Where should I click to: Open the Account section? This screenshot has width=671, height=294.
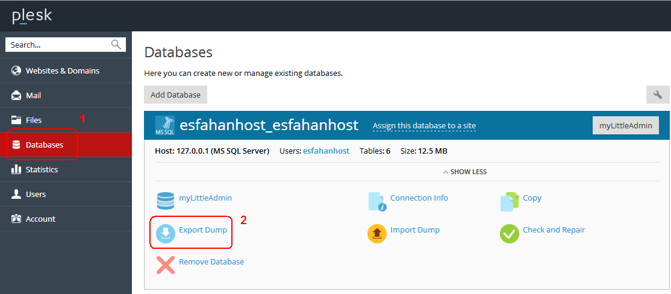pyautogui.click(x=66, y=219)
